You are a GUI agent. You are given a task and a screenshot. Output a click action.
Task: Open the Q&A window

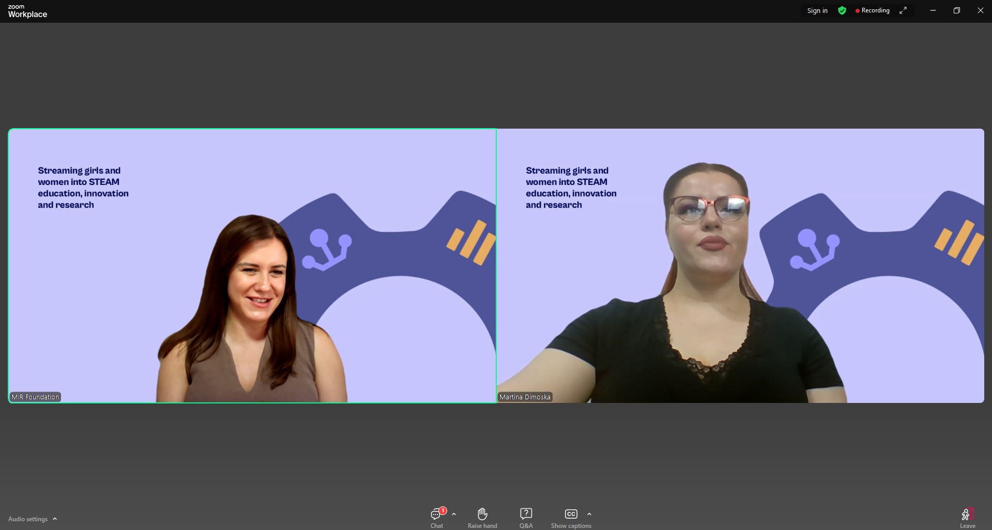pyautogui.click(x=526, y=518)
